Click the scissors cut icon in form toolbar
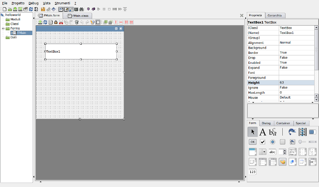This screenshot has width=319, height=187. (x=61, y=22)
